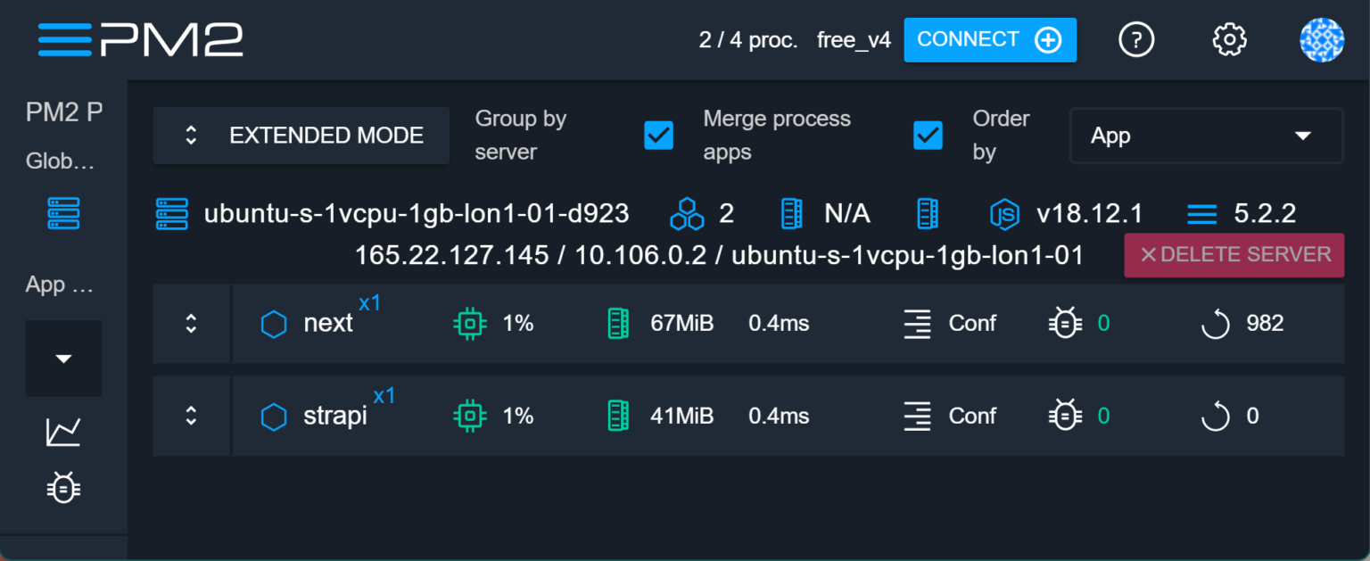Open the settings gear icon
Image resolution: width=1370 pixels, height=561 pixels.
point(1229,39)
